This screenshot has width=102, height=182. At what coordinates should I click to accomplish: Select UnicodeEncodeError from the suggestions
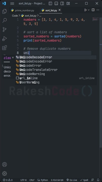(x=56, y=61)
